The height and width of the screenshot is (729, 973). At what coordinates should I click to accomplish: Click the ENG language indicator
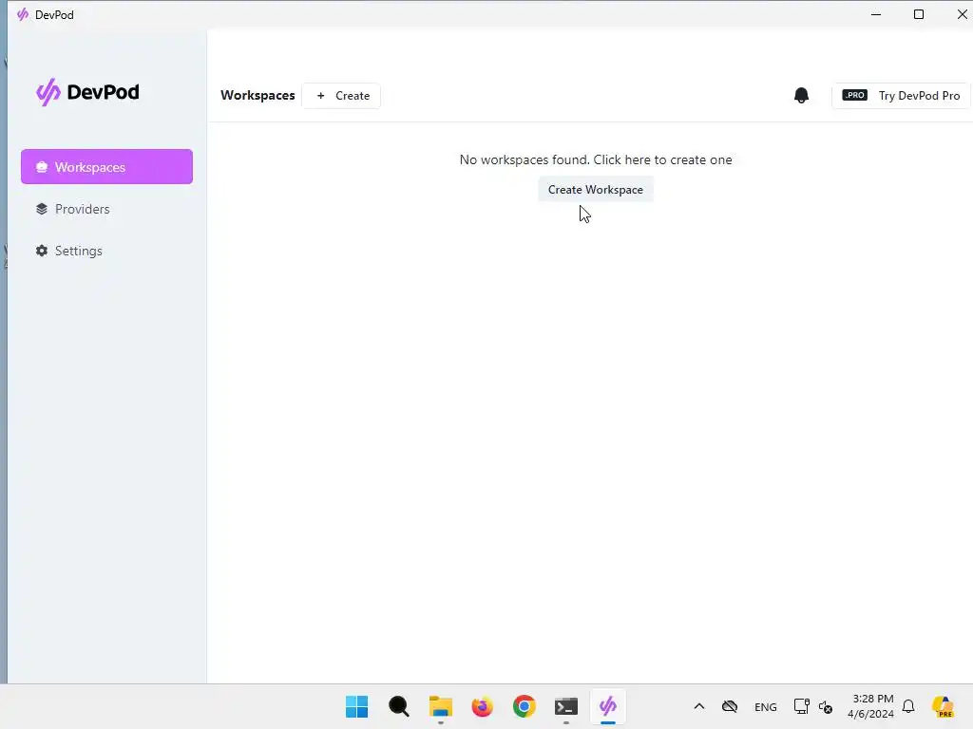(765, 706)
